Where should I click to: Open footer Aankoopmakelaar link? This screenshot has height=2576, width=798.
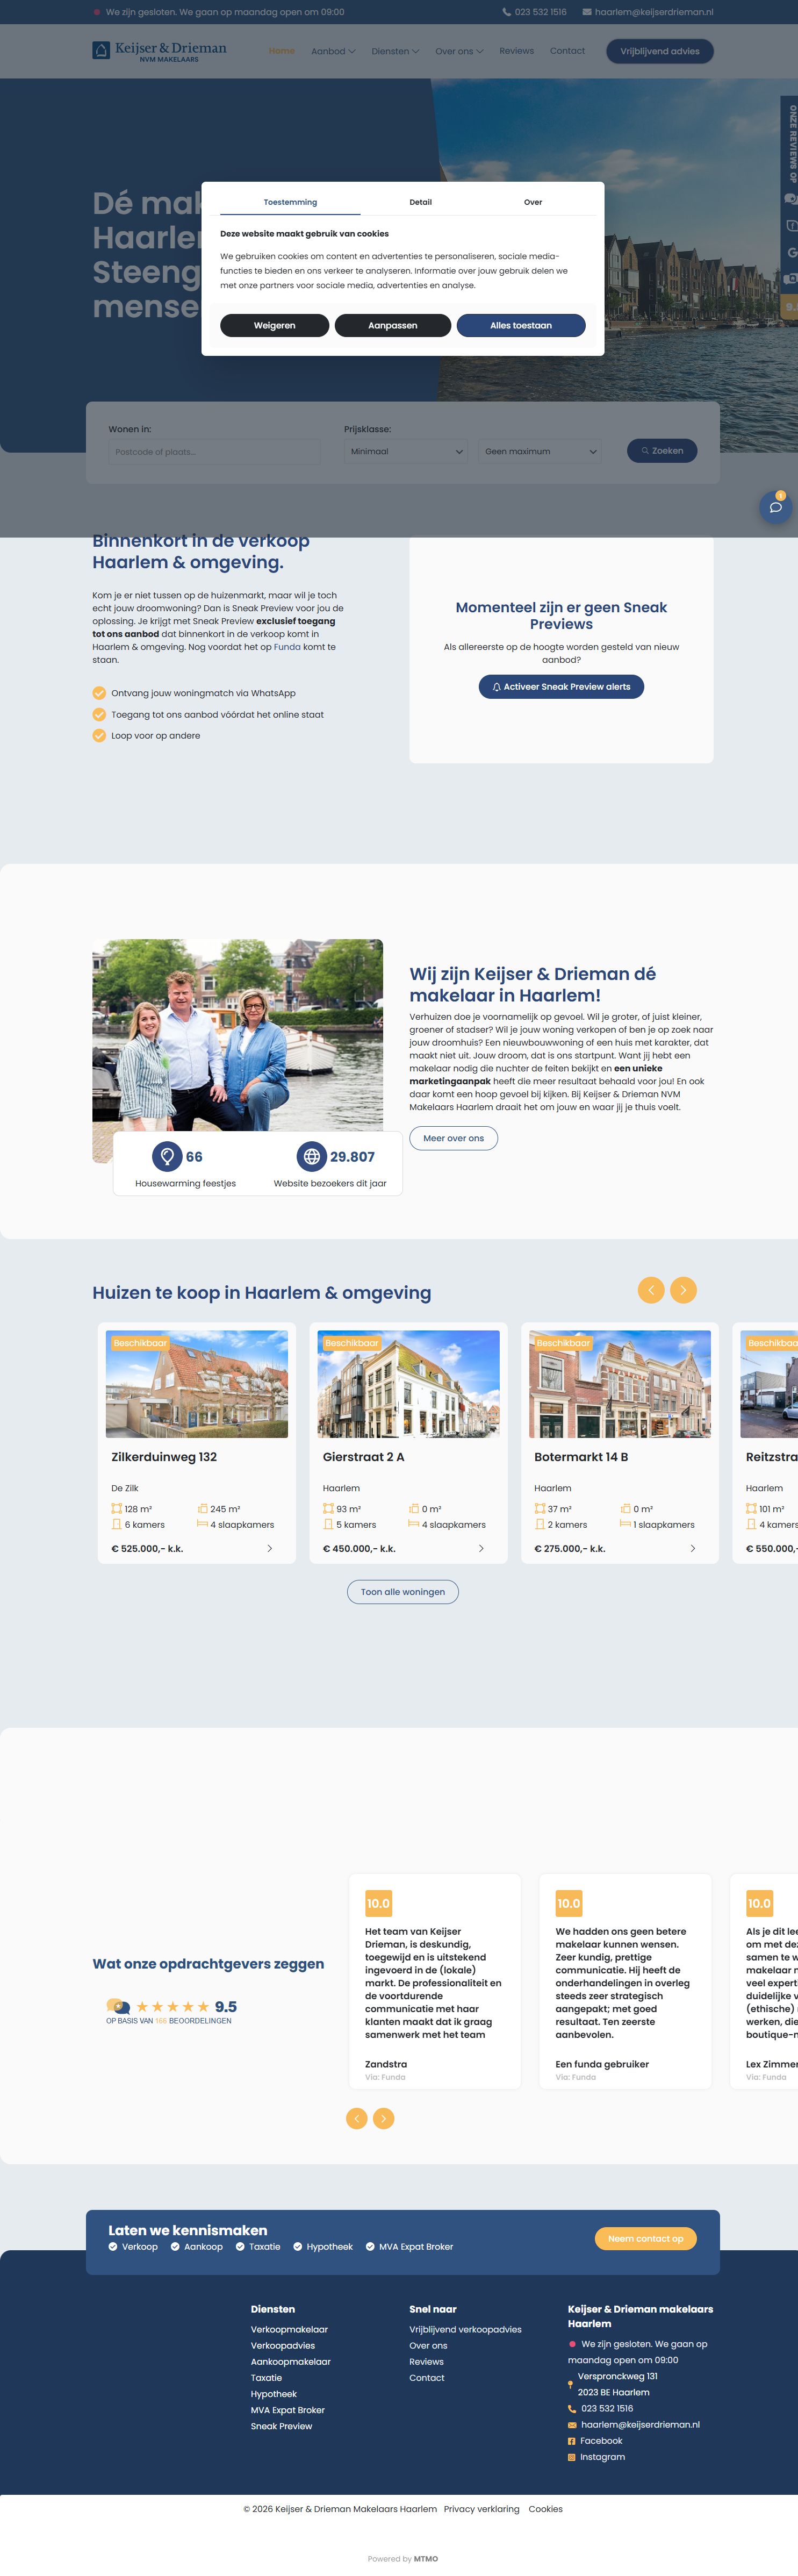tap(290, 2361)
